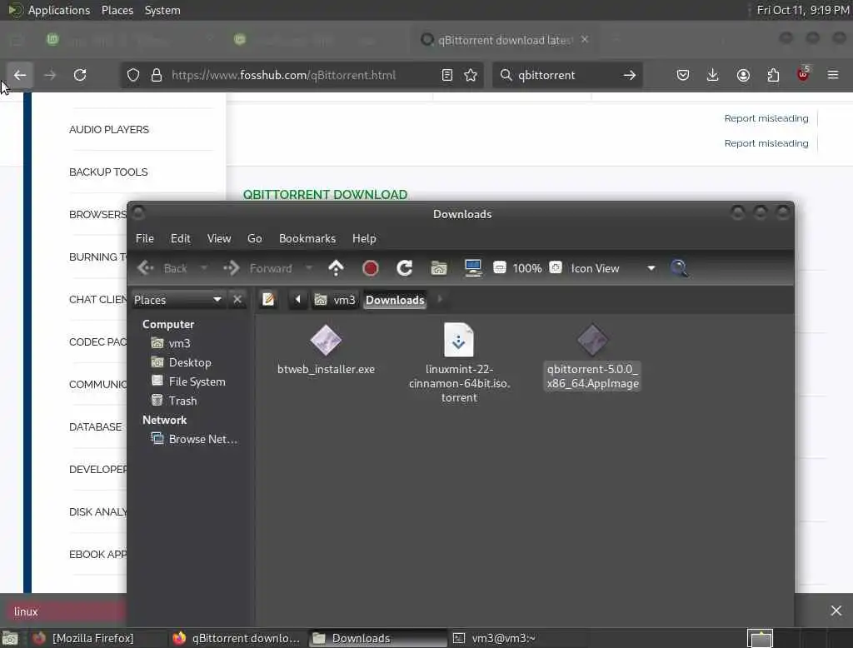The height and width of the screenshot is (648, 853).
Task: Select qbittorrent-5.0.0 AppImage file
Action: click(592, 356)
